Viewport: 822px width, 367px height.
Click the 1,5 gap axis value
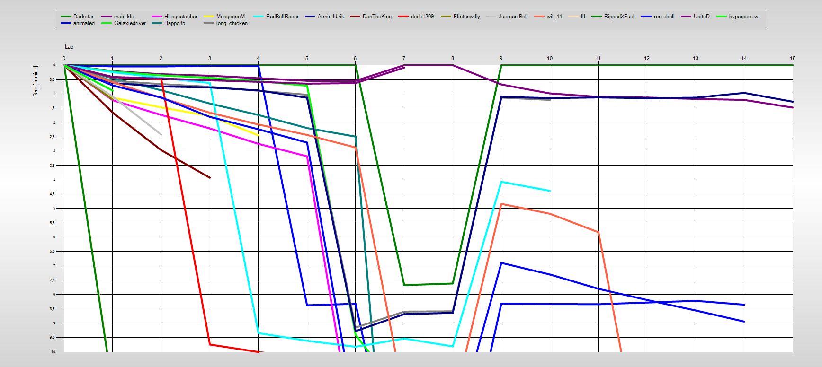click(x=53, y=108)
